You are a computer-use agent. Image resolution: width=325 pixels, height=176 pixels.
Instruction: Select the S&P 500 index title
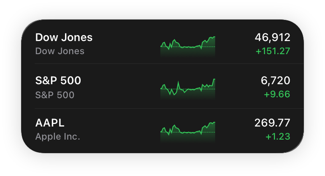click(x=58, y=80)
